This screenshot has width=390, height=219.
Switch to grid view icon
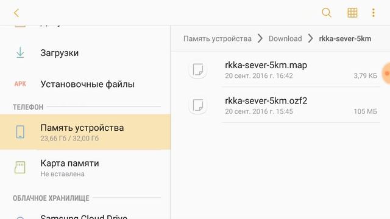coord(352,13)
